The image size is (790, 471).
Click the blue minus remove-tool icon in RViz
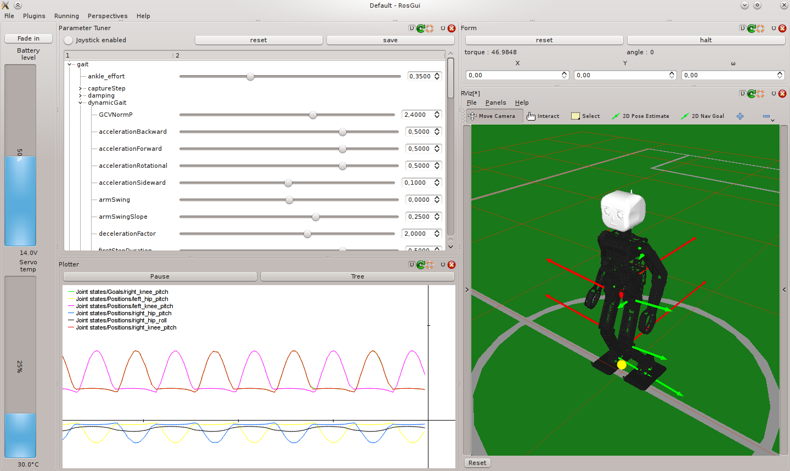tap(766, 116)
